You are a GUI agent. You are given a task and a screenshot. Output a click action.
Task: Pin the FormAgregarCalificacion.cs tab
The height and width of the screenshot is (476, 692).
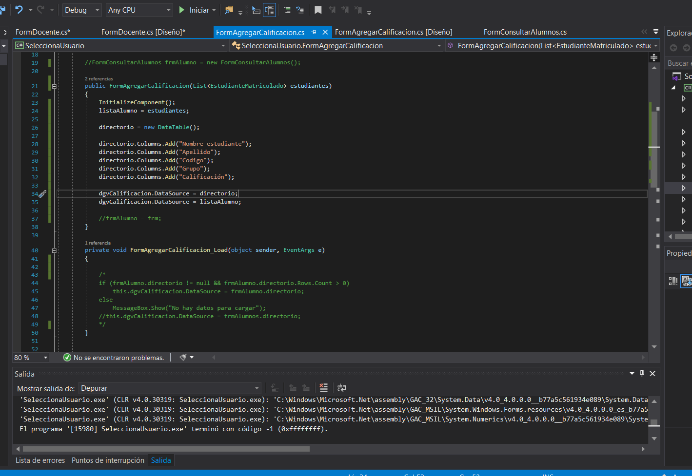coord(314,32)
